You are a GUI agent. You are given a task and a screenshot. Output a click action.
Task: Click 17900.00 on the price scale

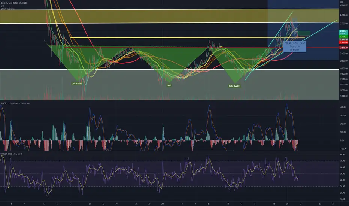[x=343, y=96]
